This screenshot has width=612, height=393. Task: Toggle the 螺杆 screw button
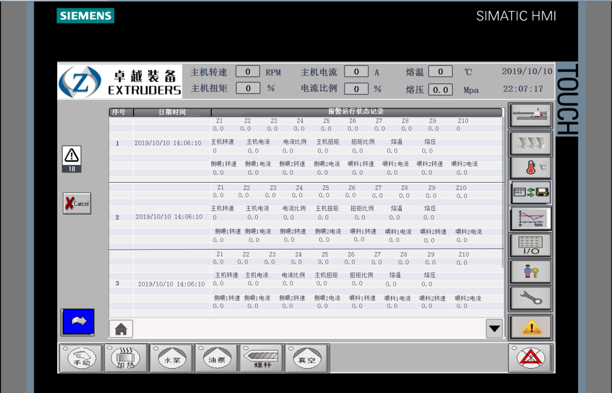coord(261,358)
